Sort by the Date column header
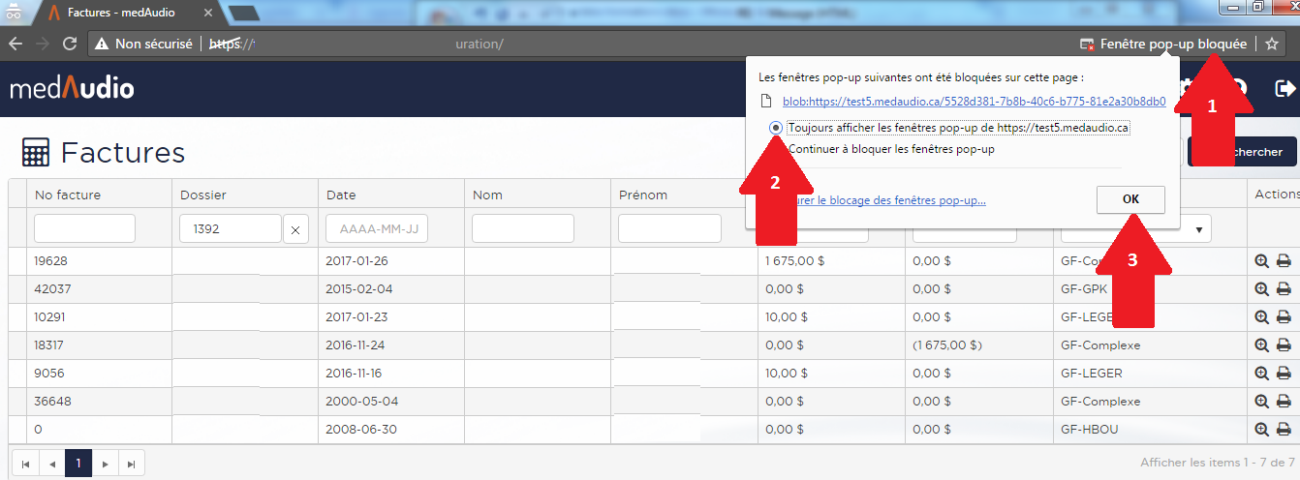1300x480 pixels. point(341,195)
